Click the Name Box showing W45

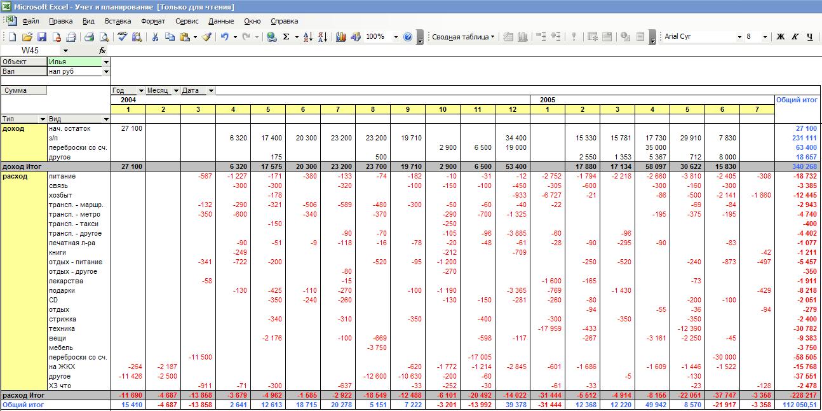point(34,50)
